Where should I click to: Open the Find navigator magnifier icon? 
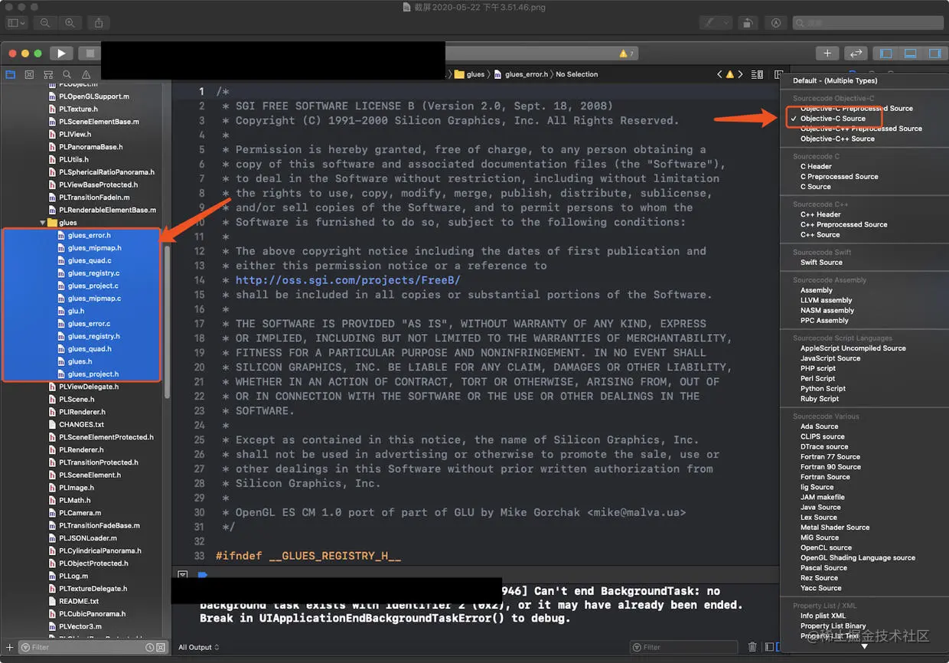tap(67, 74)
